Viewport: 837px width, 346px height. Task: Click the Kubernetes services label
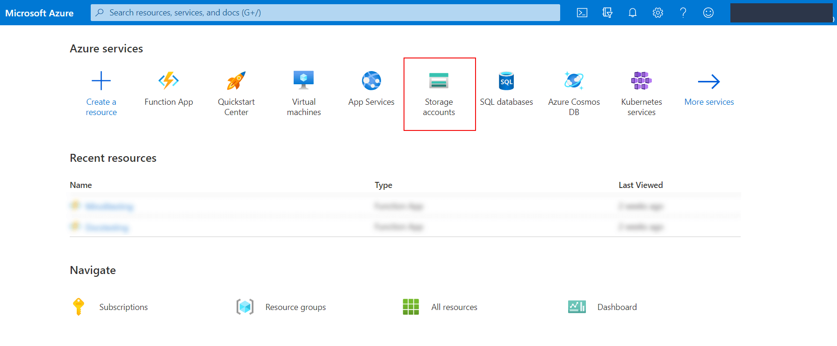click(642, 107)
